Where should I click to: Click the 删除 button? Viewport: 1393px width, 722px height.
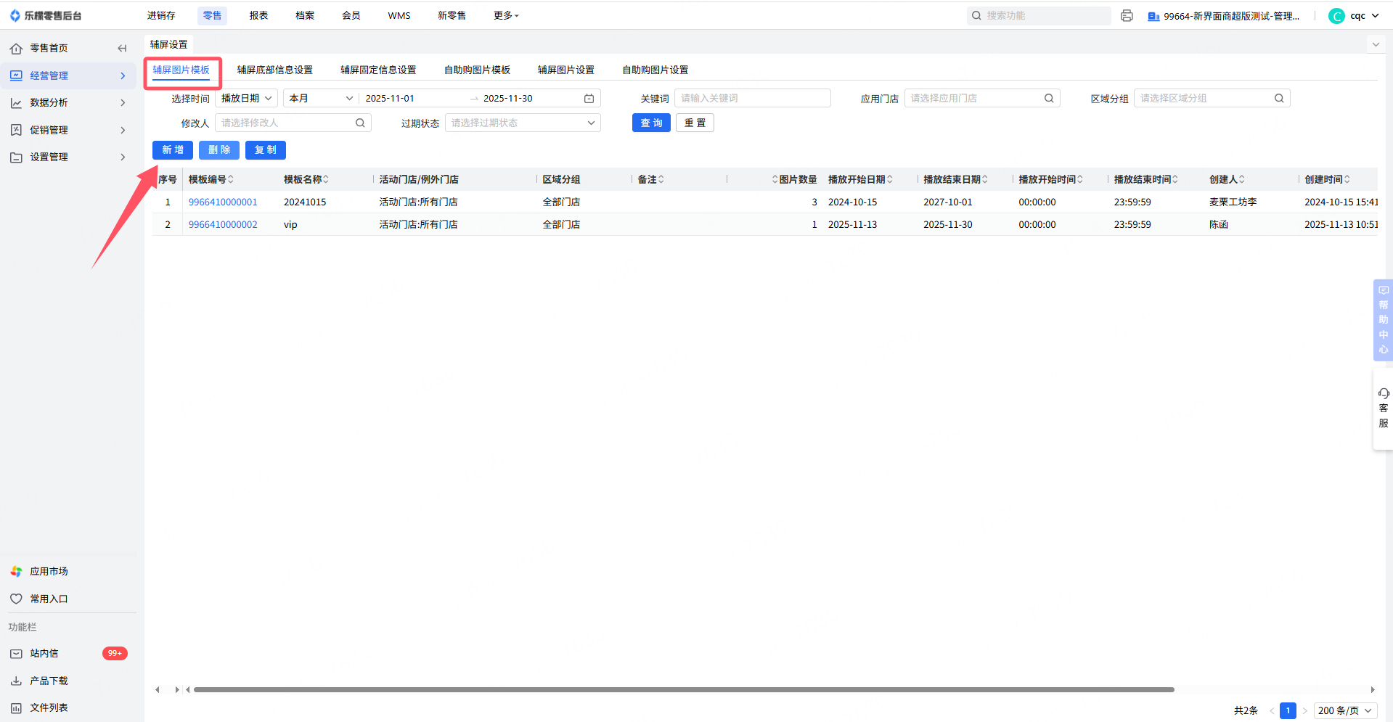point(219,150)
